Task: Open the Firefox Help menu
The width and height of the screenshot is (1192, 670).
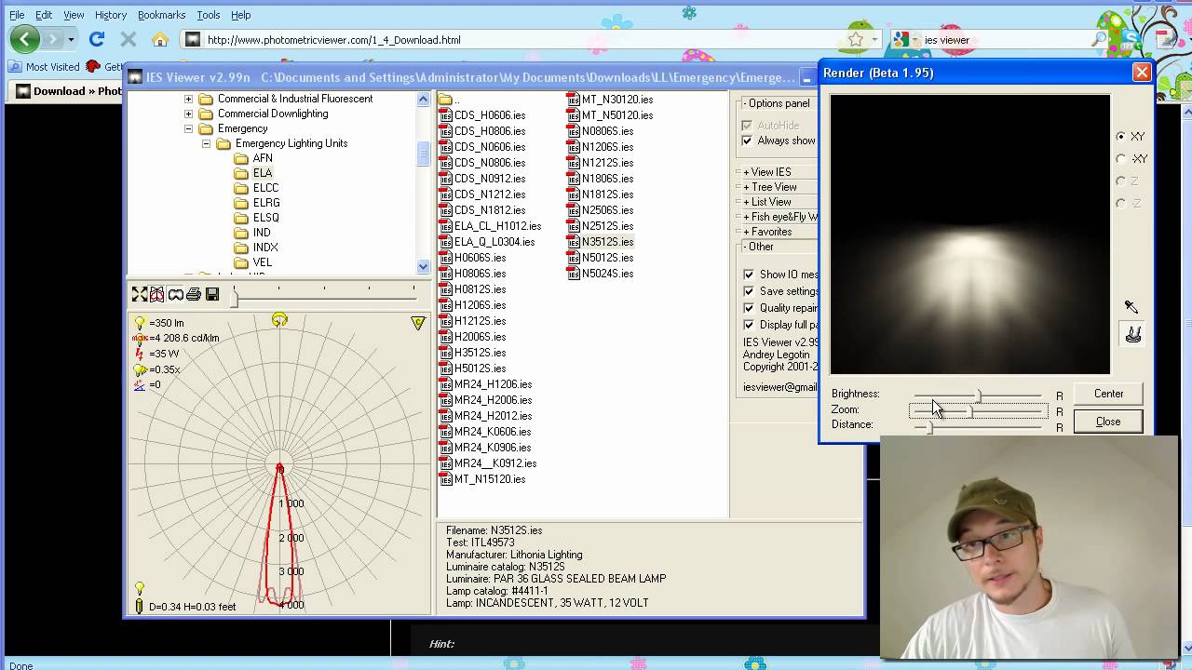Action: (241, 15)
